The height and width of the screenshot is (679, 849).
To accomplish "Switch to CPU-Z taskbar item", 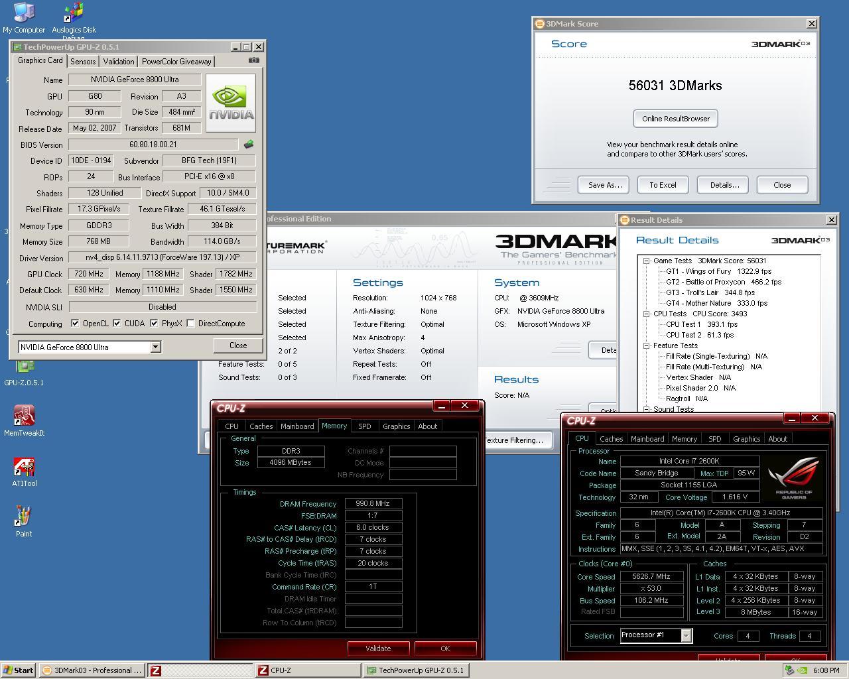I will (x=308, y=670).
